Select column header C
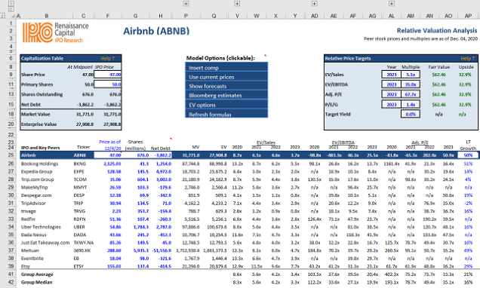Screen dimensions: 480x288 [x=83, y=16]
